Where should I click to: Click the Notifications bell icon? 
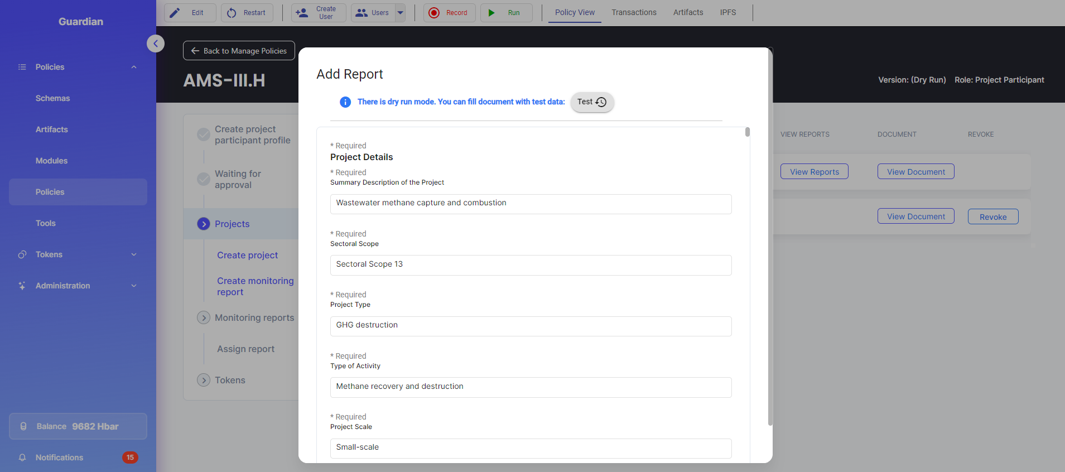pyautogui.click(x=22, y=457)
